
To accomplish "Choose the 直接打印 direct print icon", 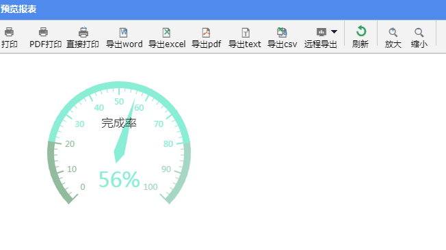I will pyautogui.click(x=83, y=32).
